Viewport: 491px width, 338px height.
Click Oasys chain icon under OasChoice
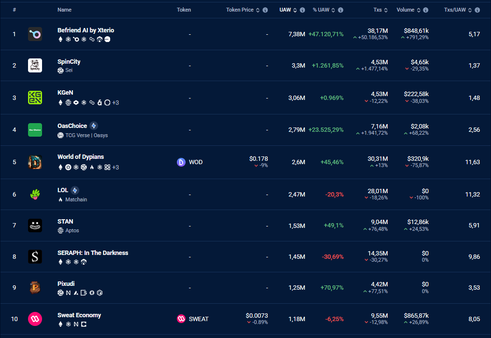tap(60, 136)
